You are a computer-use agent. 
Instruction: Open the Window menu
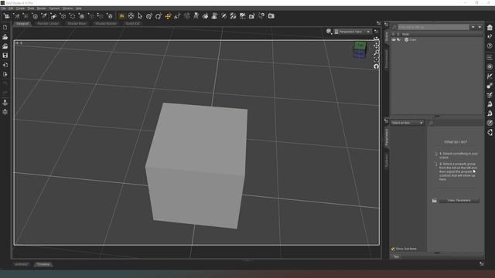tap(67, 8)
